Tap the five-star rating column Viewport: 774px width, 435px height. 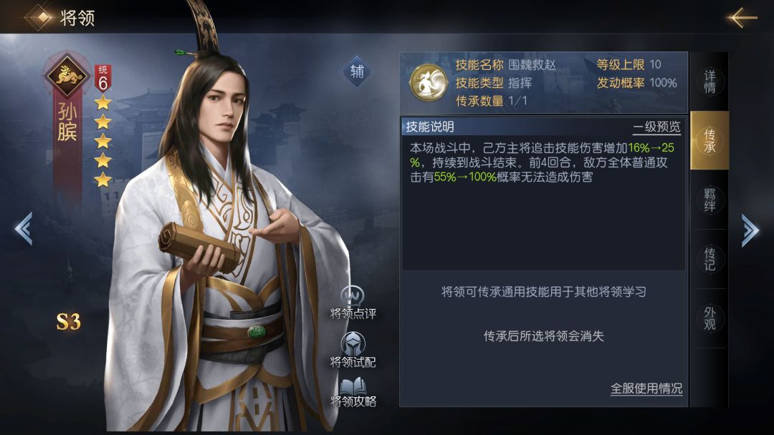pyautogui.click(x=102, y=141)
